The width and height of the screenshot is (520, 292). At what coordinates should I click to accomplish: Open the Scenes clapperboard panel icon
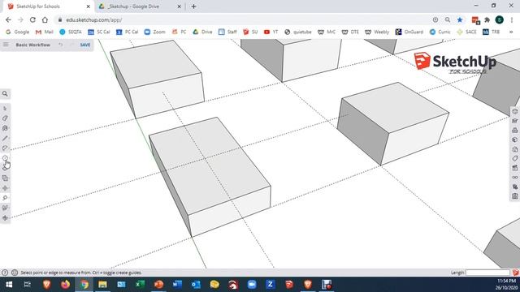tap(514, 168)
